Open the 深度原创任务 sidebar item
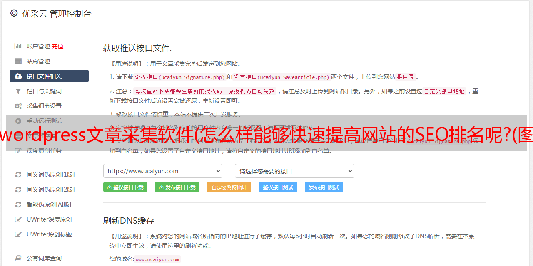 coord(49,151)
